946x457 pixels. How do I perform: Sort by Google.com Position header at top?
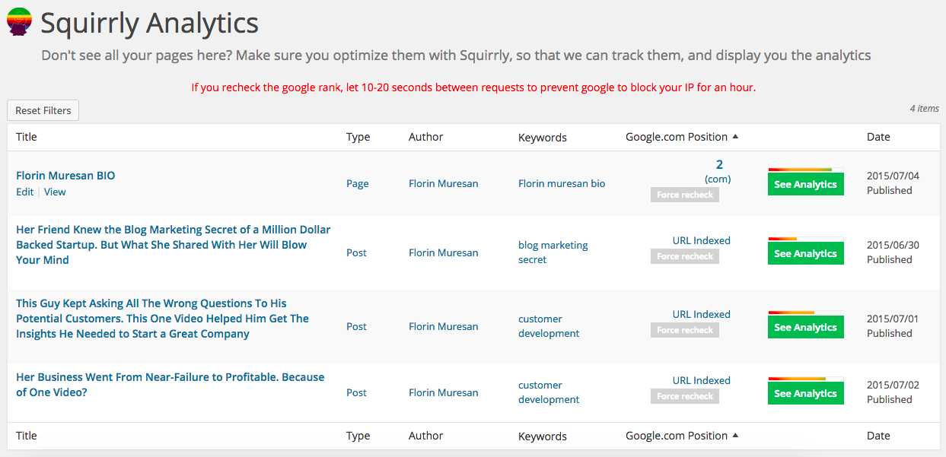[x=677, y=137]
